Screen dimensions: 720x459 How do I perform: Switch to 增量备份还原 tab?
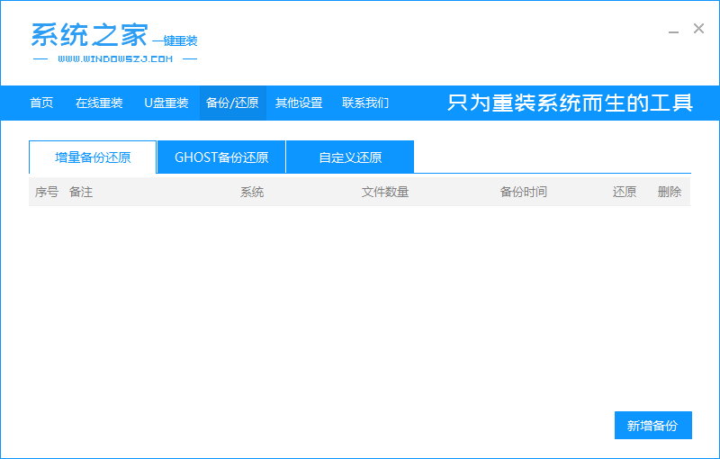pyautogui.click(x=93, y=157)
